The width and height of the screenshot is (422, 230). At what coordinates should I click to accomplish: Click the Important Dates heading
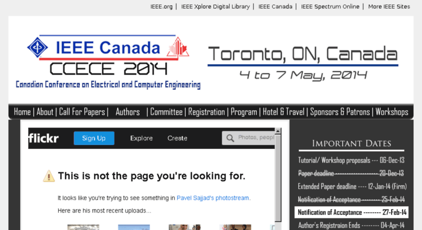point(351,144)
